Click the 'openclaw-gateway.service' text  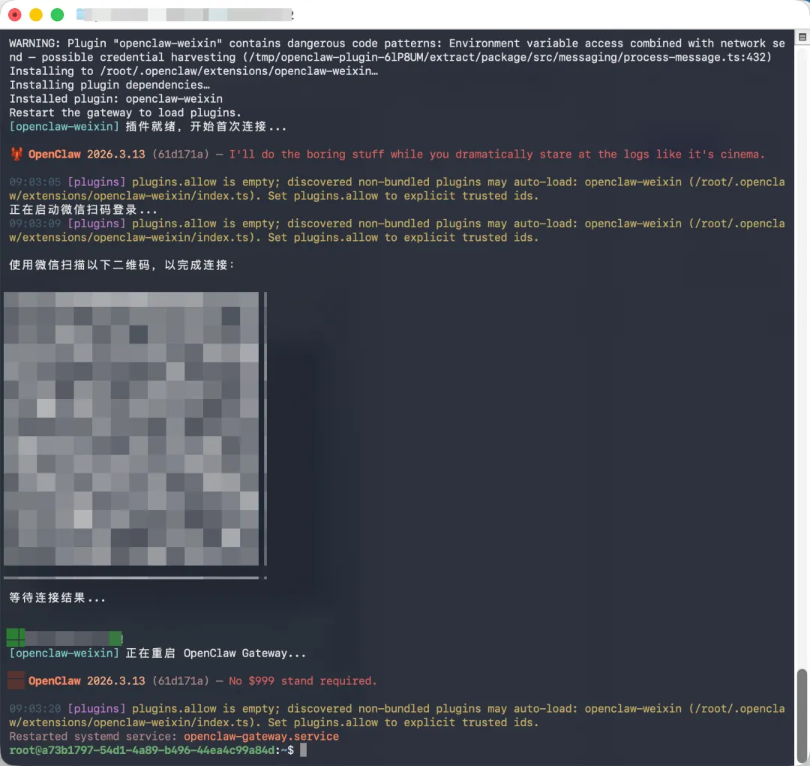click(262, 737)
